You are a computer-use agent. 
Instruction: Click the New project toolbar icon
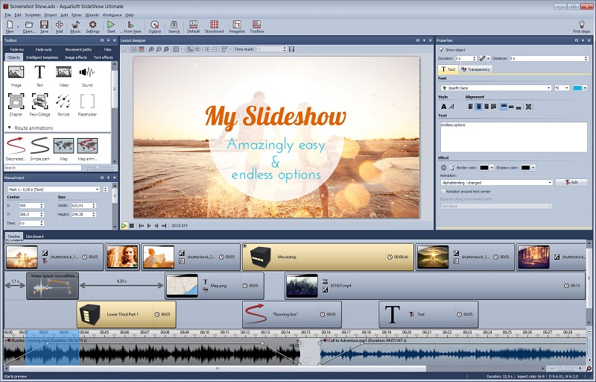pos(10,25)
